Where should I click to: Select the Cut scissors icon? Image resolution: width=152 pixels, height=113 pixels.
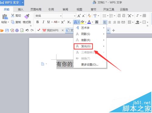coord(13,15)
